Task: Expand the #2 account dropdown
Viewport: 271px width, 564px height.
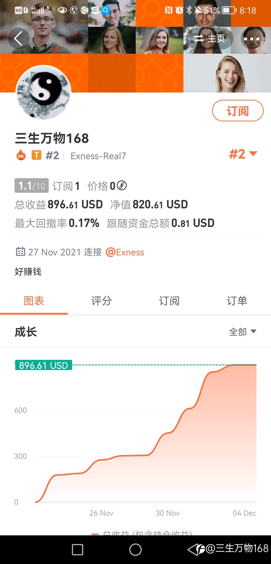Action: (x=243, y=154)
